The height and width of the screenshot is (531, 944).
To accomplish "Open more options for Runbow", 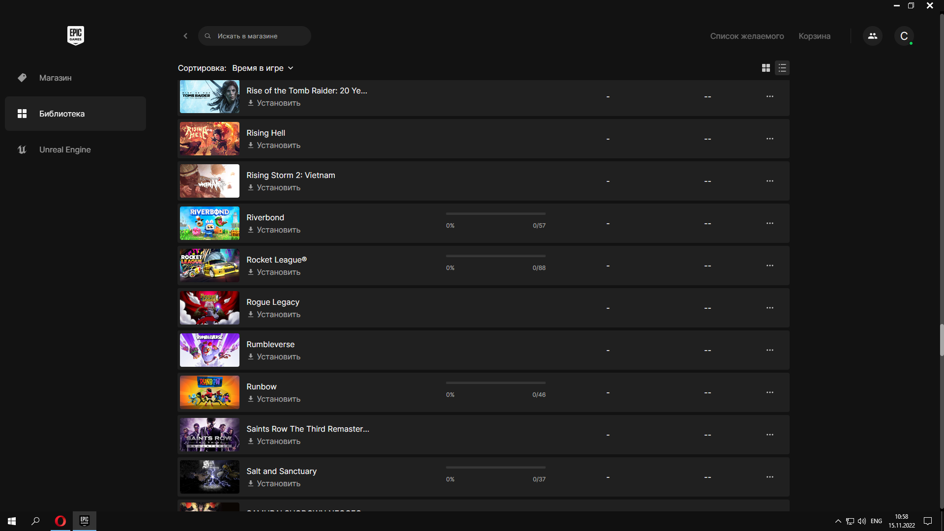I will tap(770, 392).
